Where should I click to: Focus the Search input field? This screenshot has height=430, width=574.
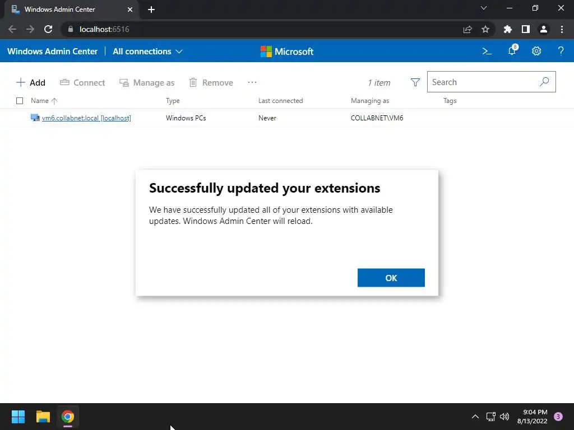491,82
